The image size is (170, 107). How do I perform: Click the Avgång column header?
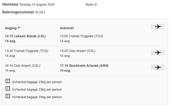[x=11, y=28]
